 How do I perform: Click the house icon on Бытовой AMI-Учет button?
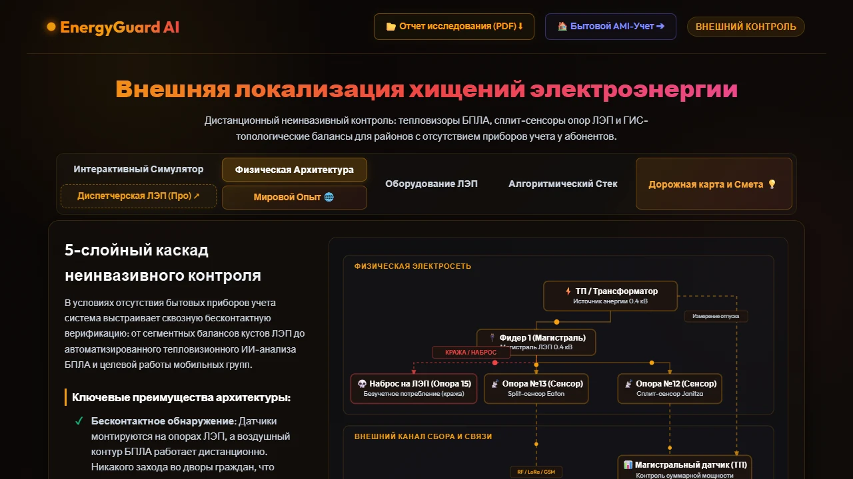[x=562, y=27]
